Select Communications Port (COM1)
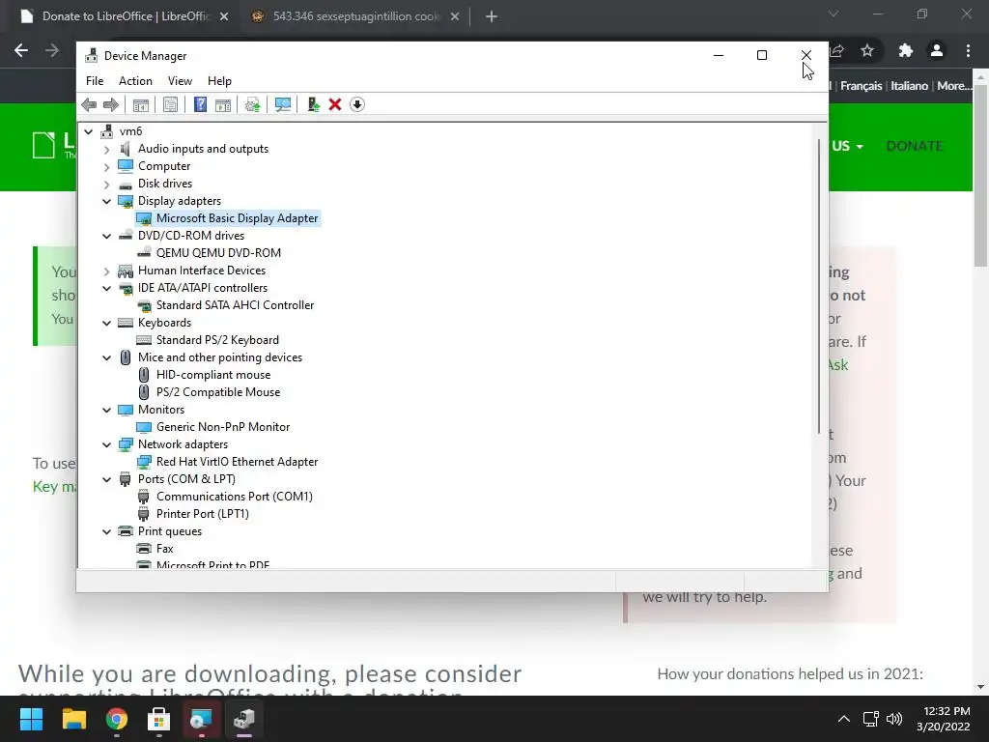 pyautogui.click(x=234, y=497)
